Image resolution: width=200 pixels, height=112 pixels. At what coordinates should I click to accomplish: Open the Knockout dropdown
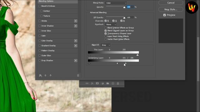point(111,24)
